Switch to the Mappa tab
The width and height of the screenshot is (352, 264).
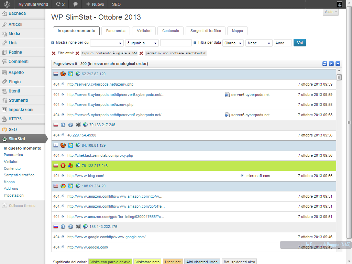click(x=237, y=31)
